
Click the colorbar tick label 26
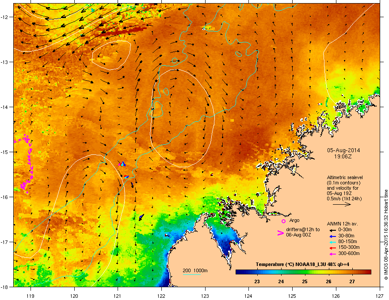(x=328, y=281)
